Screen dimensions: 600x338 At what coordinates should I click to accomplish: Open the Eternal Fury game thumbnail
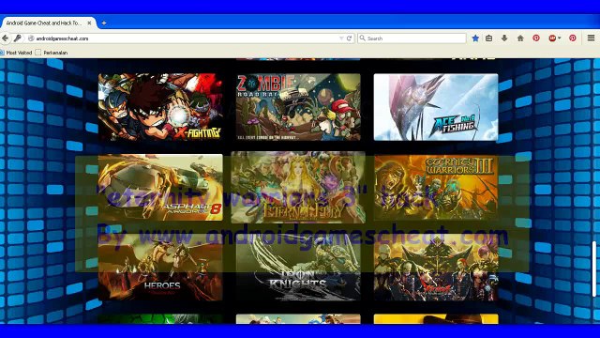click(298, 188)
